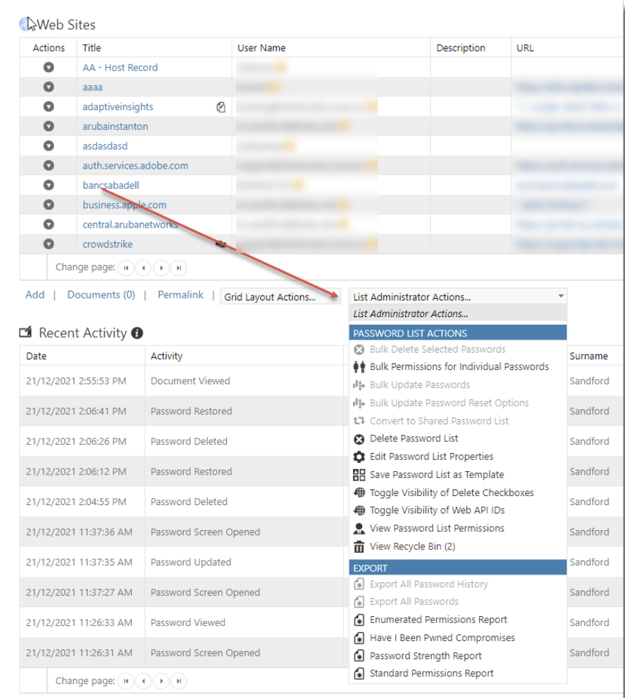Choose Have I Been Pwned Compromises
Screen dimensions: 625x698
441,638
